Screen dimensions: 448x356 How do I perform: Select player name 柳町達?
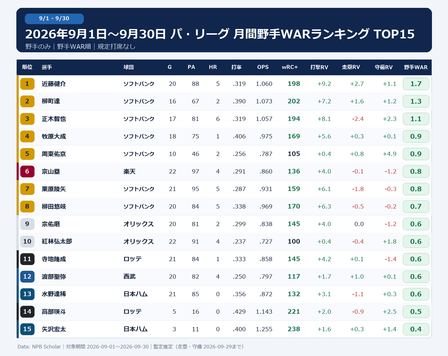point(51,101)
